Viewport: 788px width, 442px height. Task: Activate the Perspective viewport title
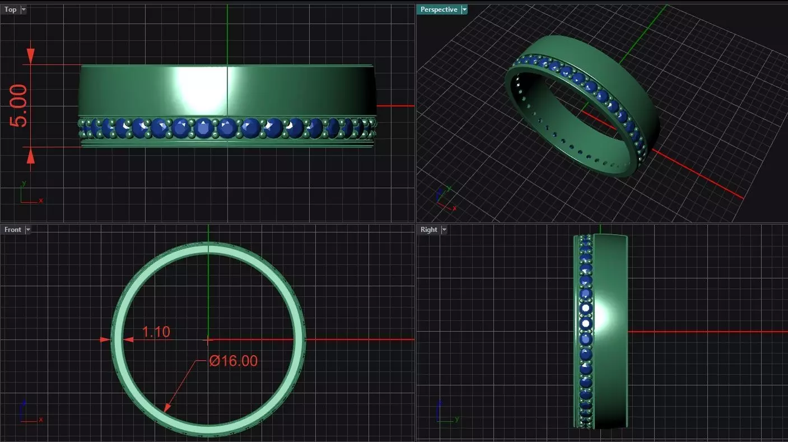pos(439,10)
